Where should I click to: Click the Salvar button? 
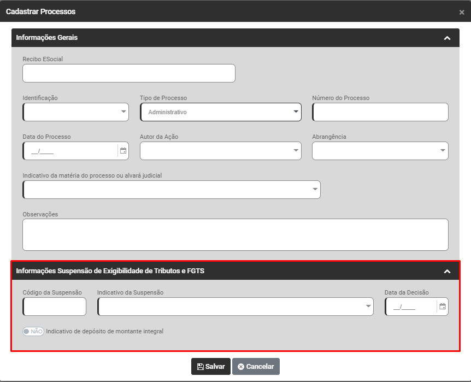(x=211, y=367)
